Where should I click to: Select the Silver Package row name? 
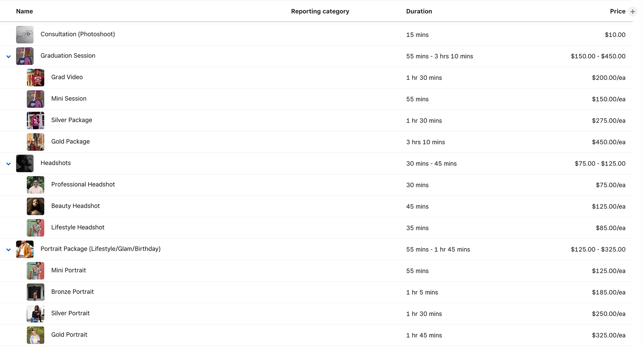tap(72, 120)
